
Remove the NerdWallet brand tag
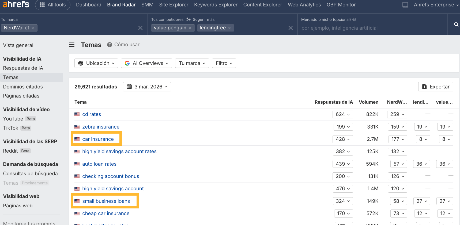coord(33,28)
